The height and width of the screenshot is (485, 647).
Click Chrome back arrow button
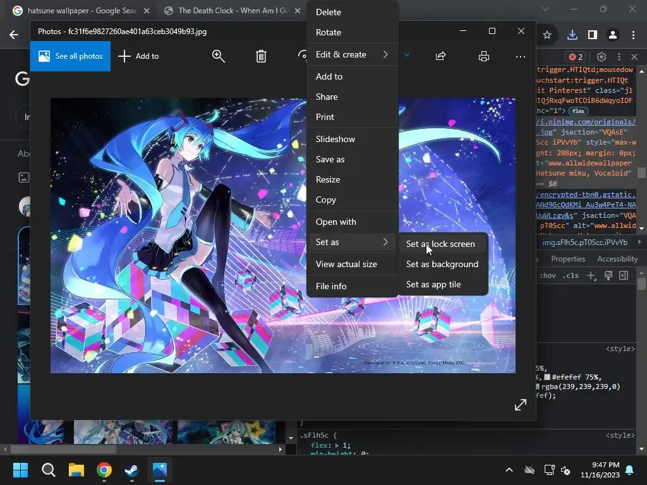click(14, 35)
